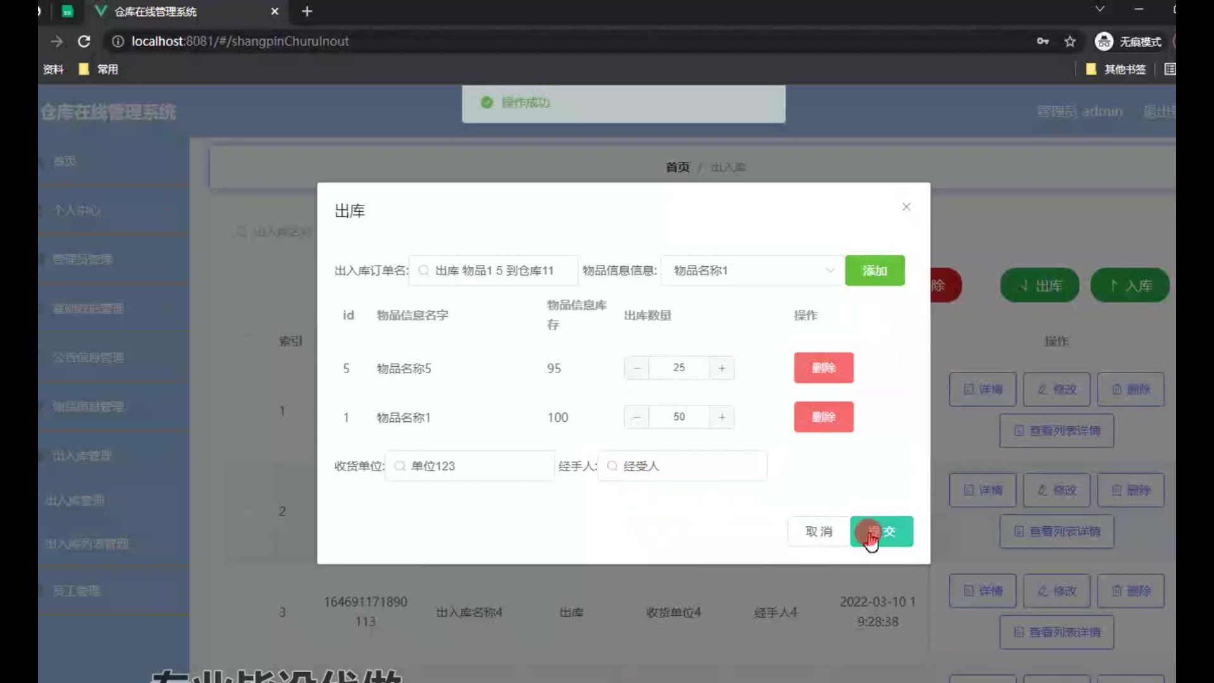Open 员工管理 sidebar item
The width and height of the screenshot is (1214, 683).
(76, 591)
